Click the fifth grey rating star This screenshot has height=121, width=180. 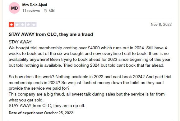pyautogui.click(x=34, y=25)
